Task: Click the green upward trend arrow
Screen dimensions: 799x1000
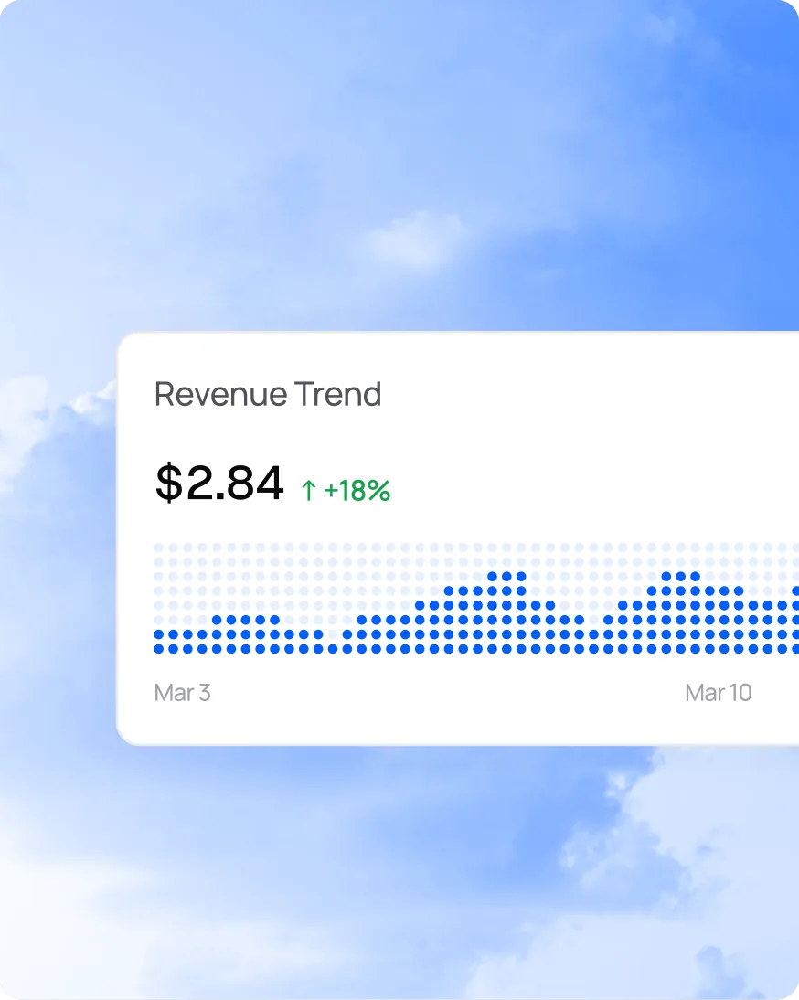Action: (x=308, y=489)
